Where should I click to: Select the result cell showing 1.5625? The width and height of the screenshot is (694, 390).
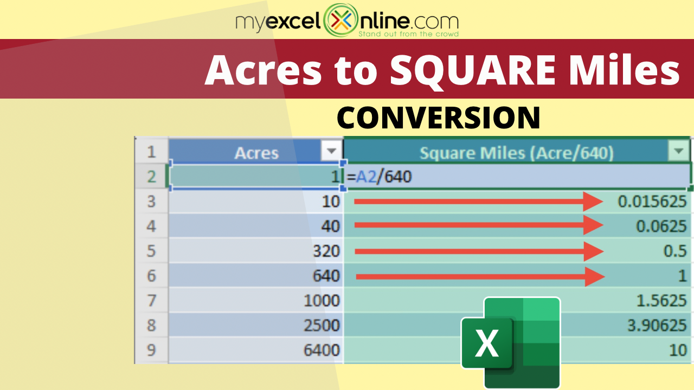tap(517, 301)
